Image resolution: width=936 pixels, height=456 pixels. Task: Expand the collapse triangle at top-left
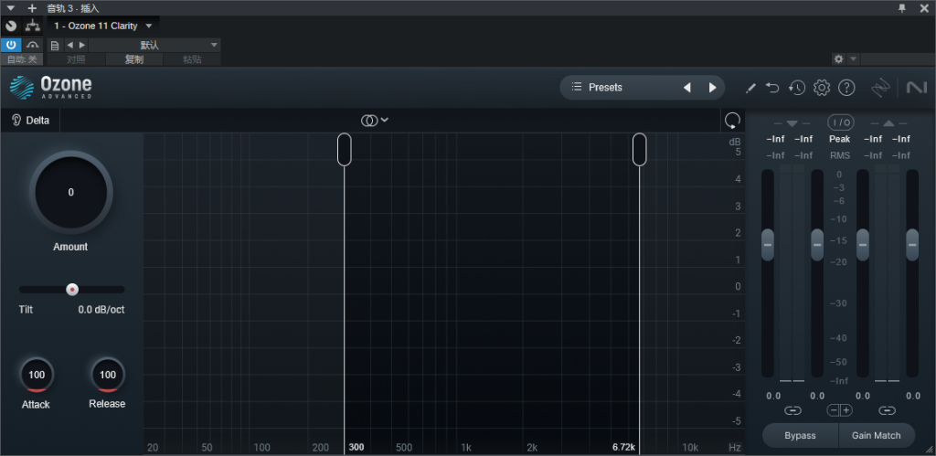[x=11, y=8]
